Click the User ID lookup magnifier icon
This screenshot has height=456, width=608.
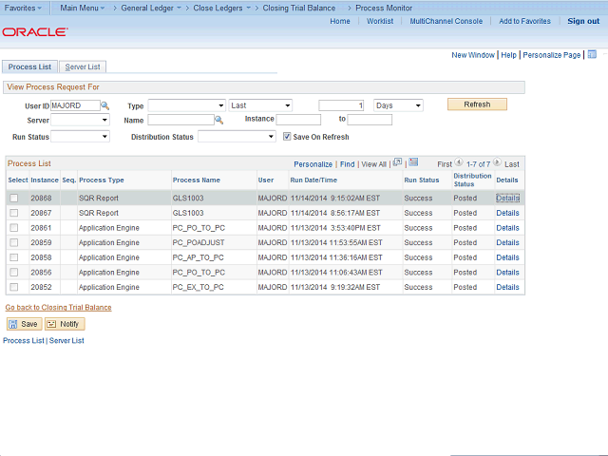pos(105,105)
